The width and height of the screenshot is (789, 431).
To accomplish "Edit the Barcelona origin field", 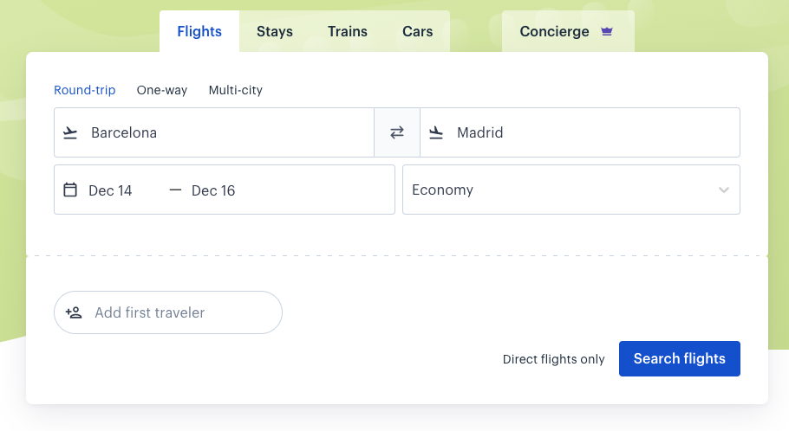I will tap(214, 132).
